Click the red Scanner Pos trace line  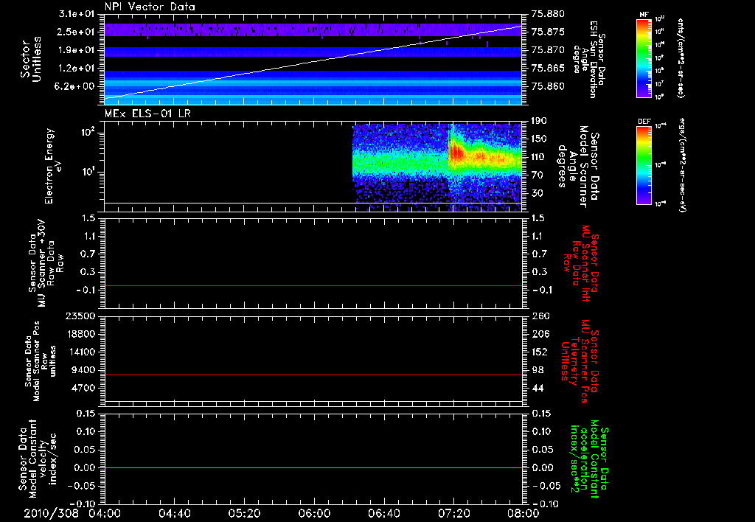coord(313,375)
